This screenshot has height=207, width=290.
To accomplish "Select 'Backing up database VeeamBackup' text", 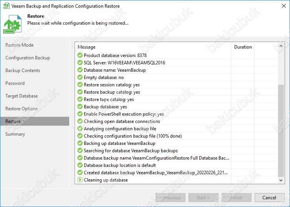I will point(120,143).
